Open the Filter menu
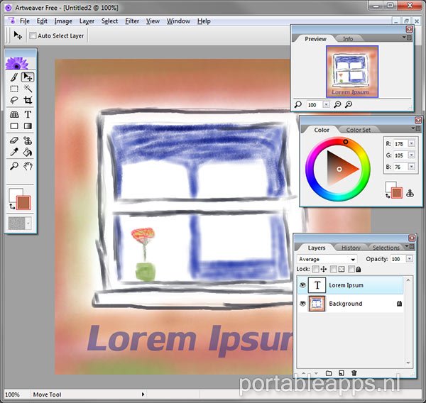The image size is (426, 403). [132, 21]
